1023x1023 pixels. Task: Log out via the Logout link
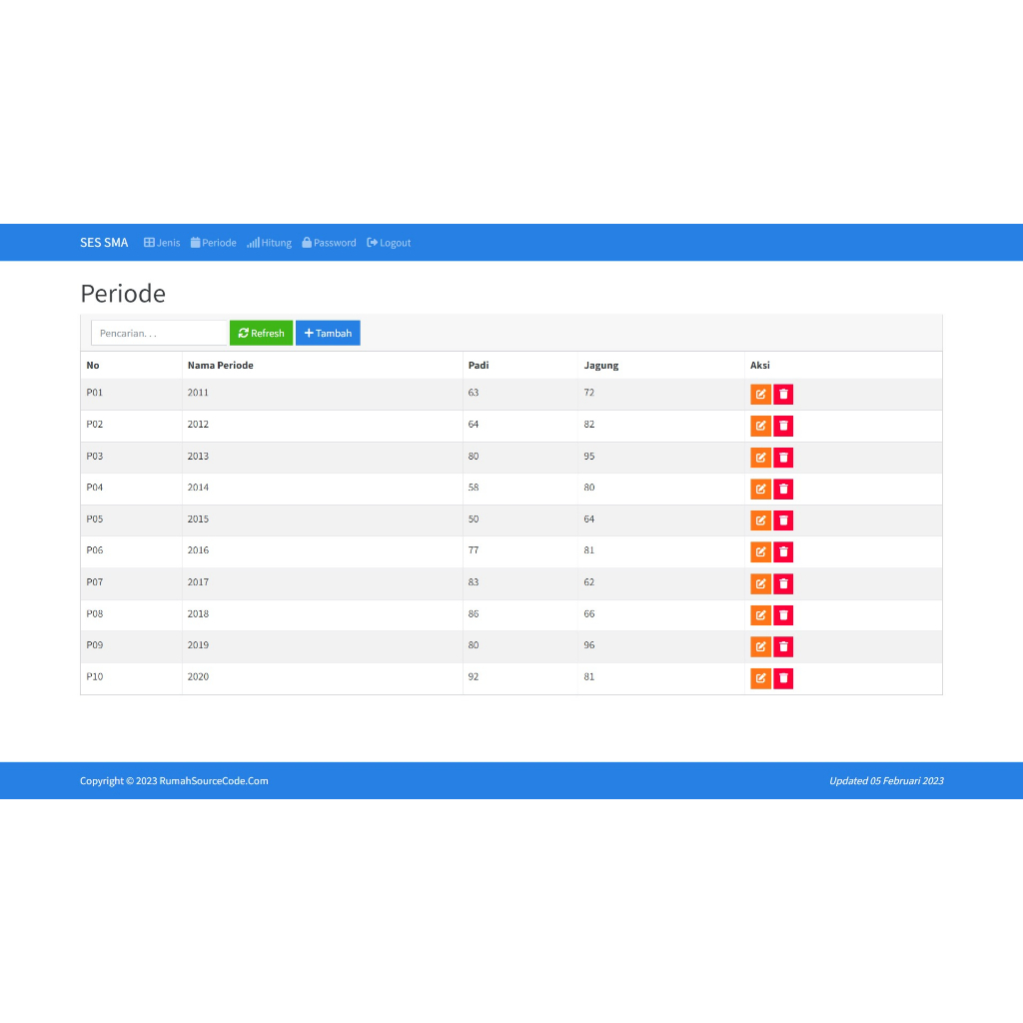coord(389,243)
